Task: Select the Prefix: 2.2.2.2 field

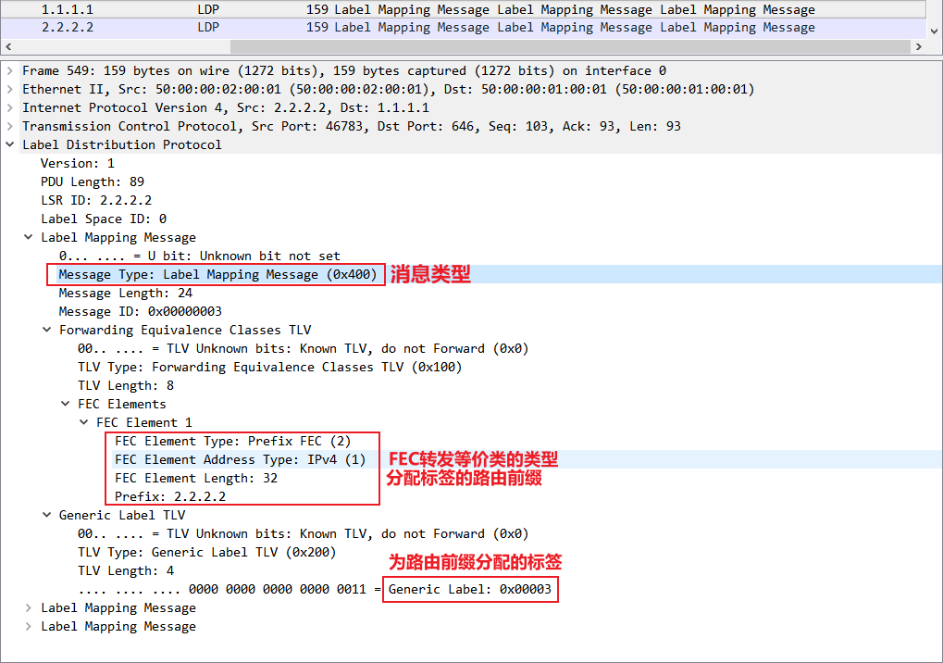Action: click(170, 497)
